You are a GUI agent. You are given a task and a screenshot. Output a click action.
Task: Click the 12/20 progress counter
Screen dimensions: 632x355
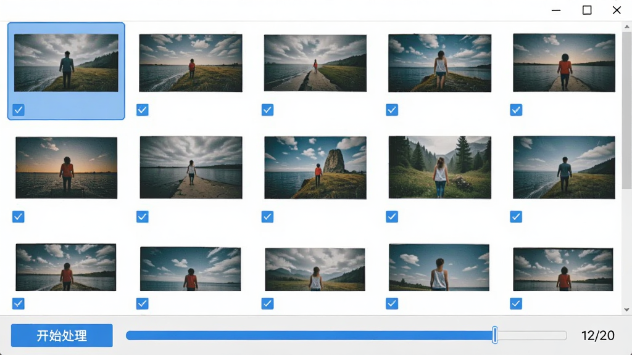click(597, 335)
